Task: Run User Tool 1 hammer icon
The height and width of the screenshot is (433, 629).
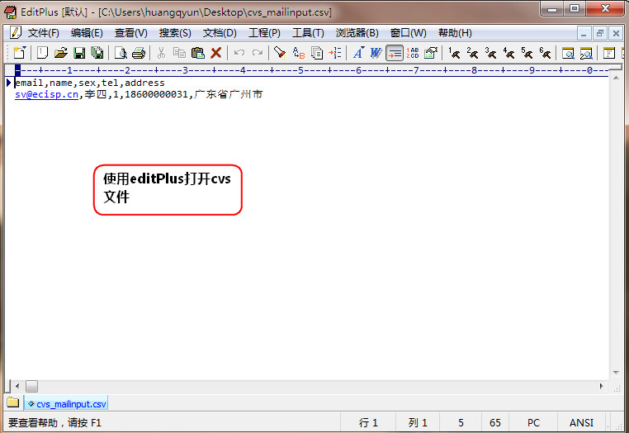Action: [454, 53]
